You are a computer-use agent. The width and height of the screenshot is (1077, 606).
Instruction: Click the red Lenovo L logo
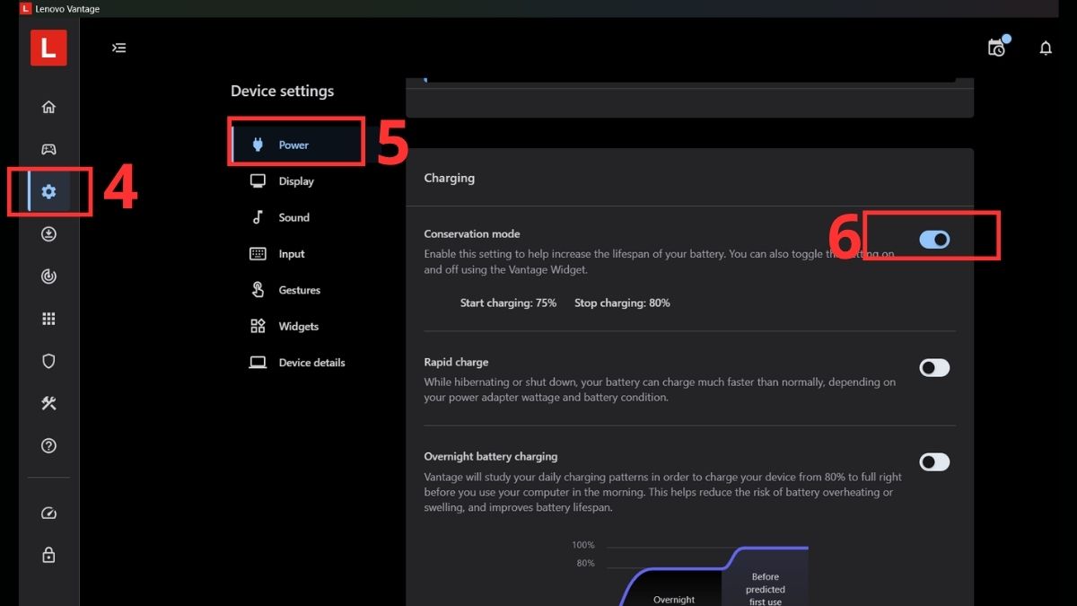click(48, 48)
